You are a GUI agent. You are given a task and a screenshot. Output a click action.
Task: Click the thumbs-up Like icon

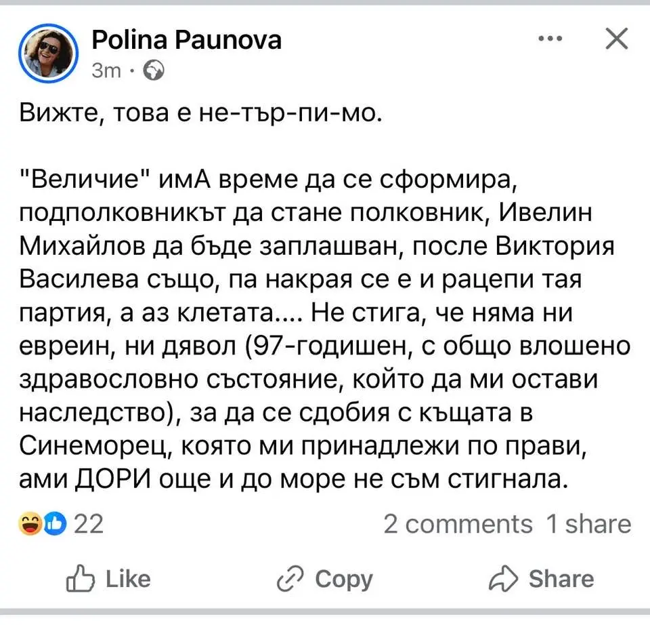click(x=79, y=580)
